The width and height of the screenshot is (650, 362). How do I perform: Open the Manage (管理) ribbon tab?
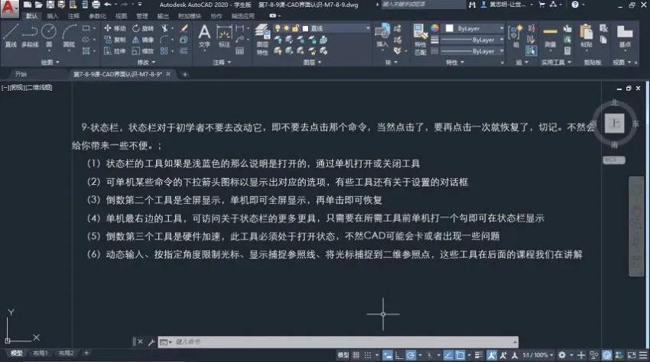tap(141, 16)
